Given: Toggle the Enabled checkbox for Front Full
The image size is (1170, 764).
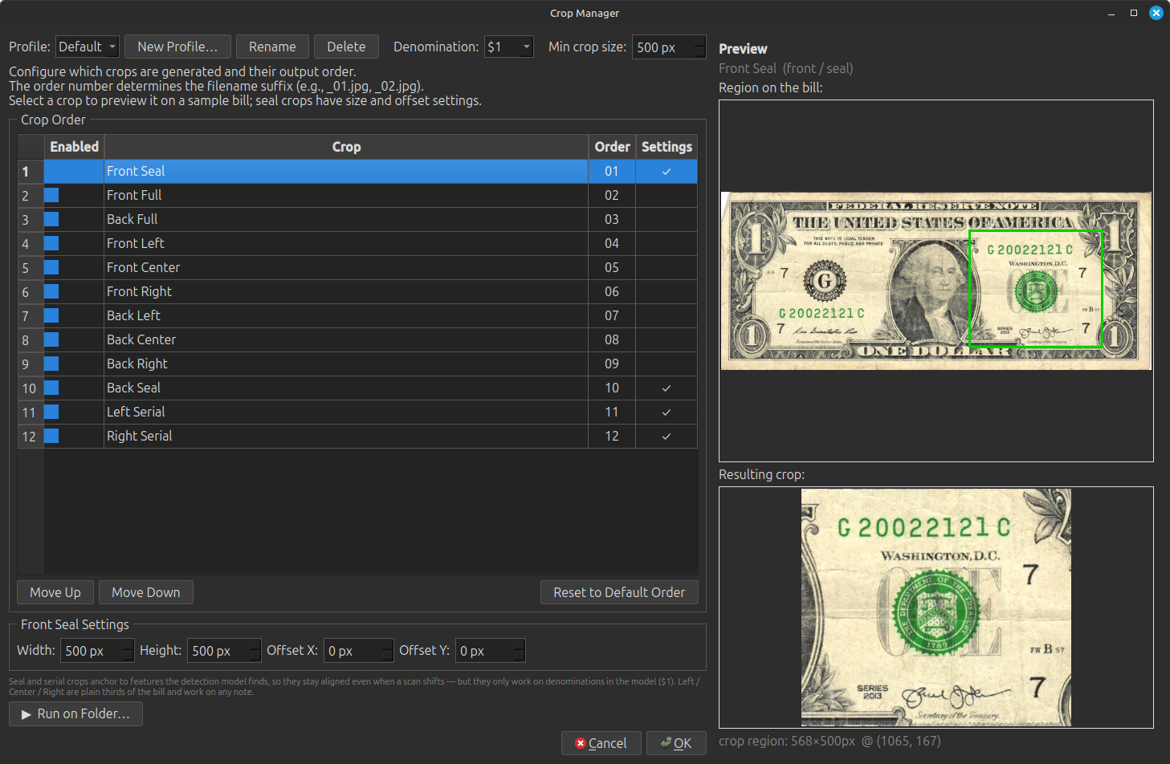Looking at the screenshot, I should [x=51, y=195].
